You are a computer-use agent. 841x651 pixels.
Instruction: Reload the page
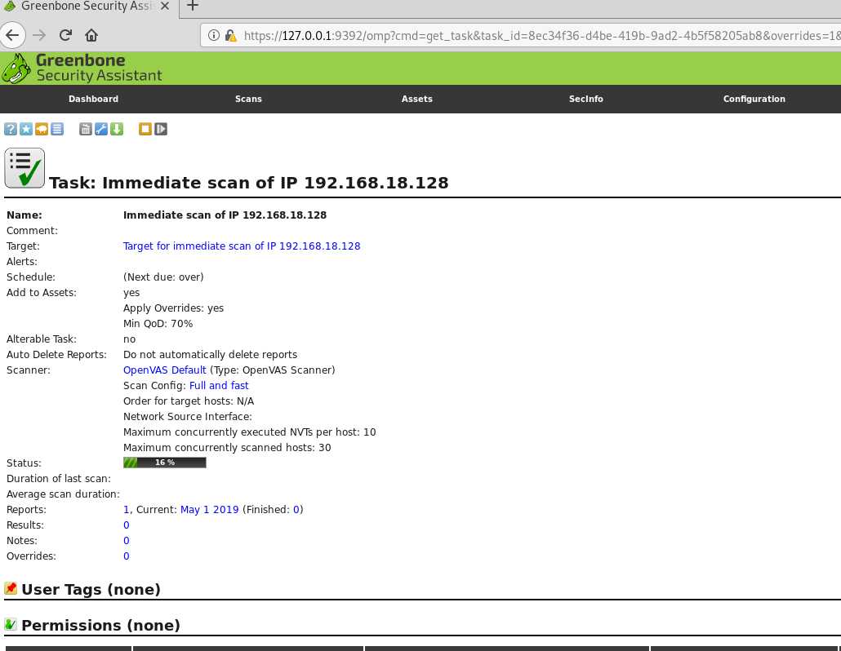[65, 35]
